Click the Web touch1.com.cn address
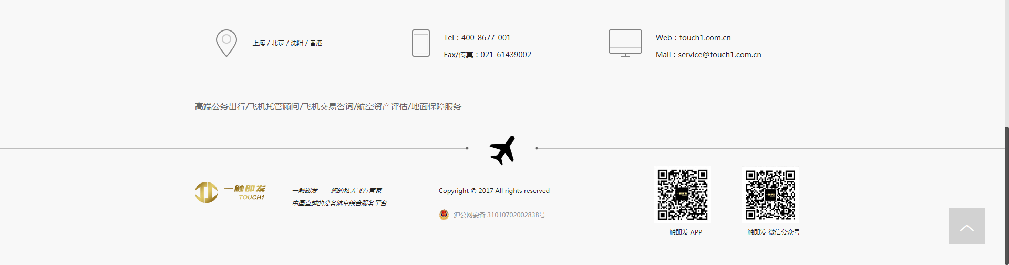 click(x=693, y=38)
